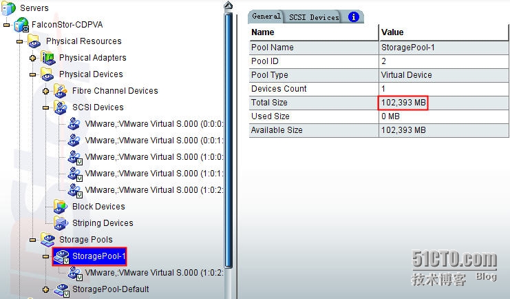Image resolution: width=510 pixels, height=299 pixels.
Task: Select VMware Virtual S.000 (1:0:1 row
Action: pyautogui.click(x=154, y=174)
